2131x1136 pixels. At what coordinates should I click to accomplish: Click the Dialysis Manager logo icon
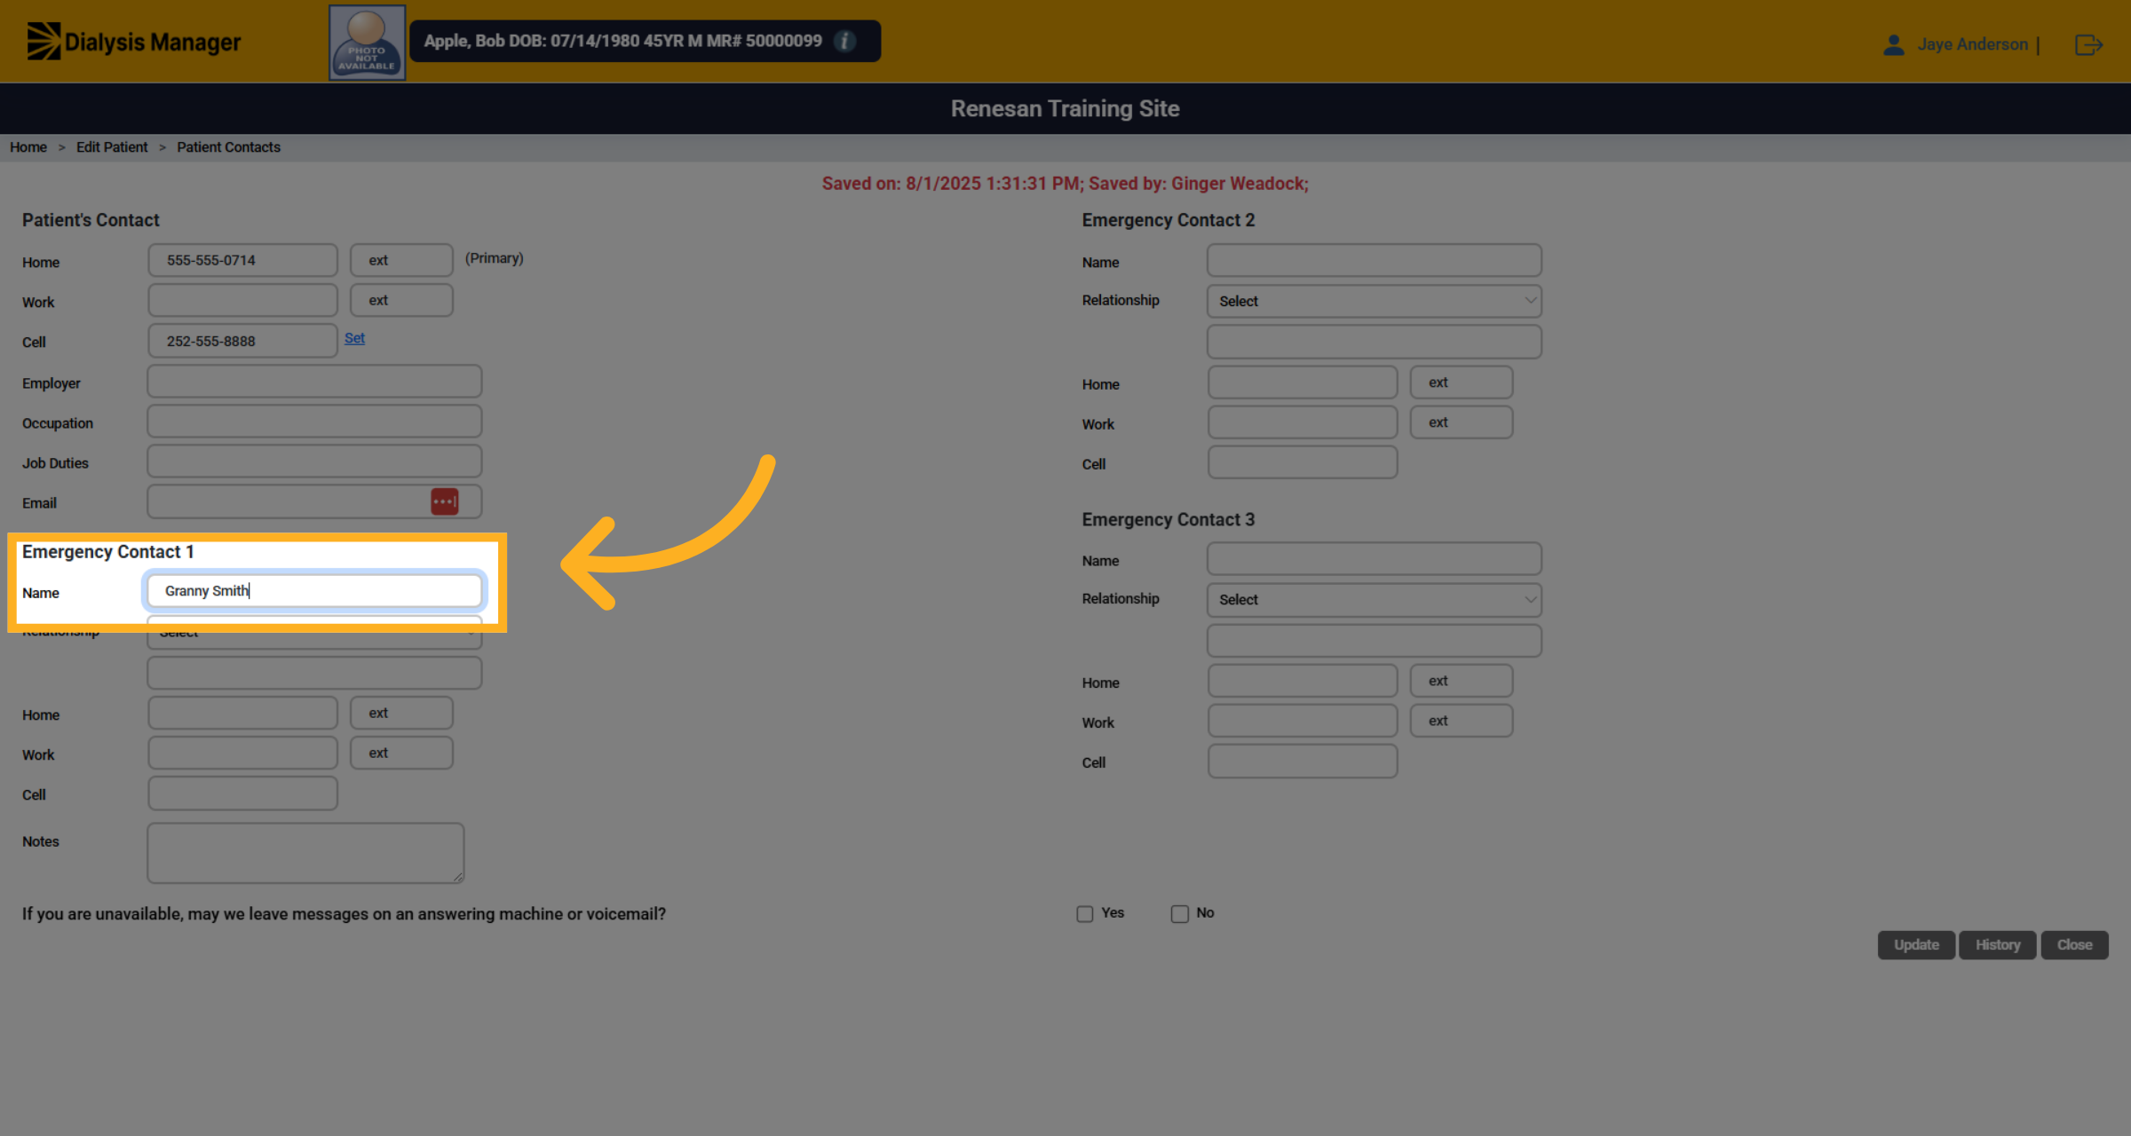coord(44,41)
